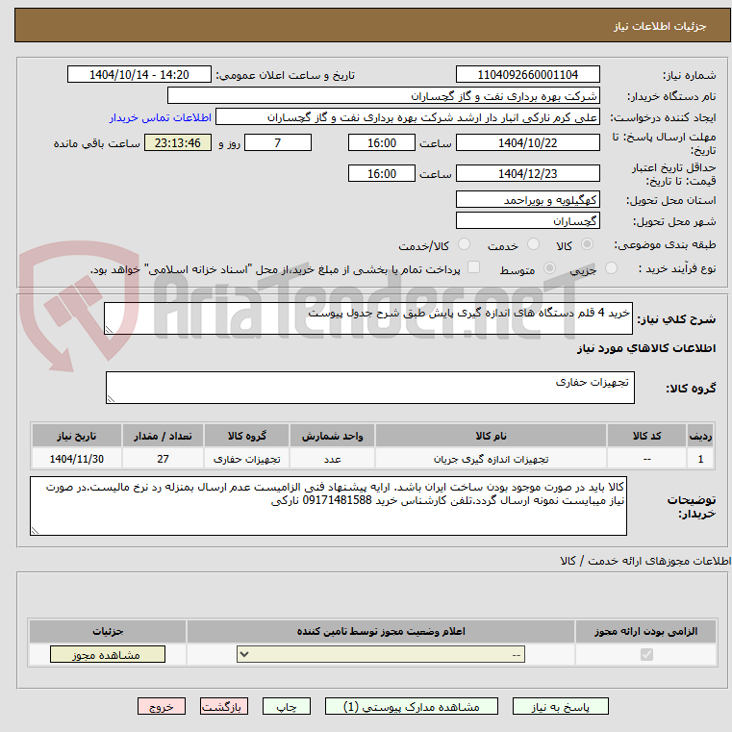Click the جزئیات اطلاعات نیاز page title

(x=659, y=26)
